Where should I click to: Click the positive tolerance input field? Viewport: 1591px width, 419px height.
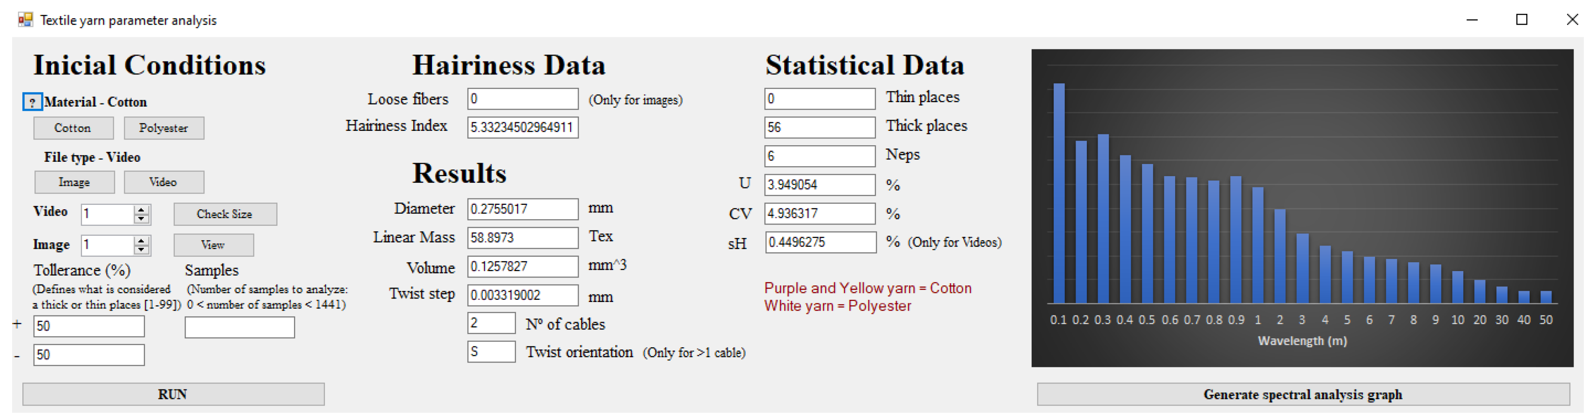(89, 326)
